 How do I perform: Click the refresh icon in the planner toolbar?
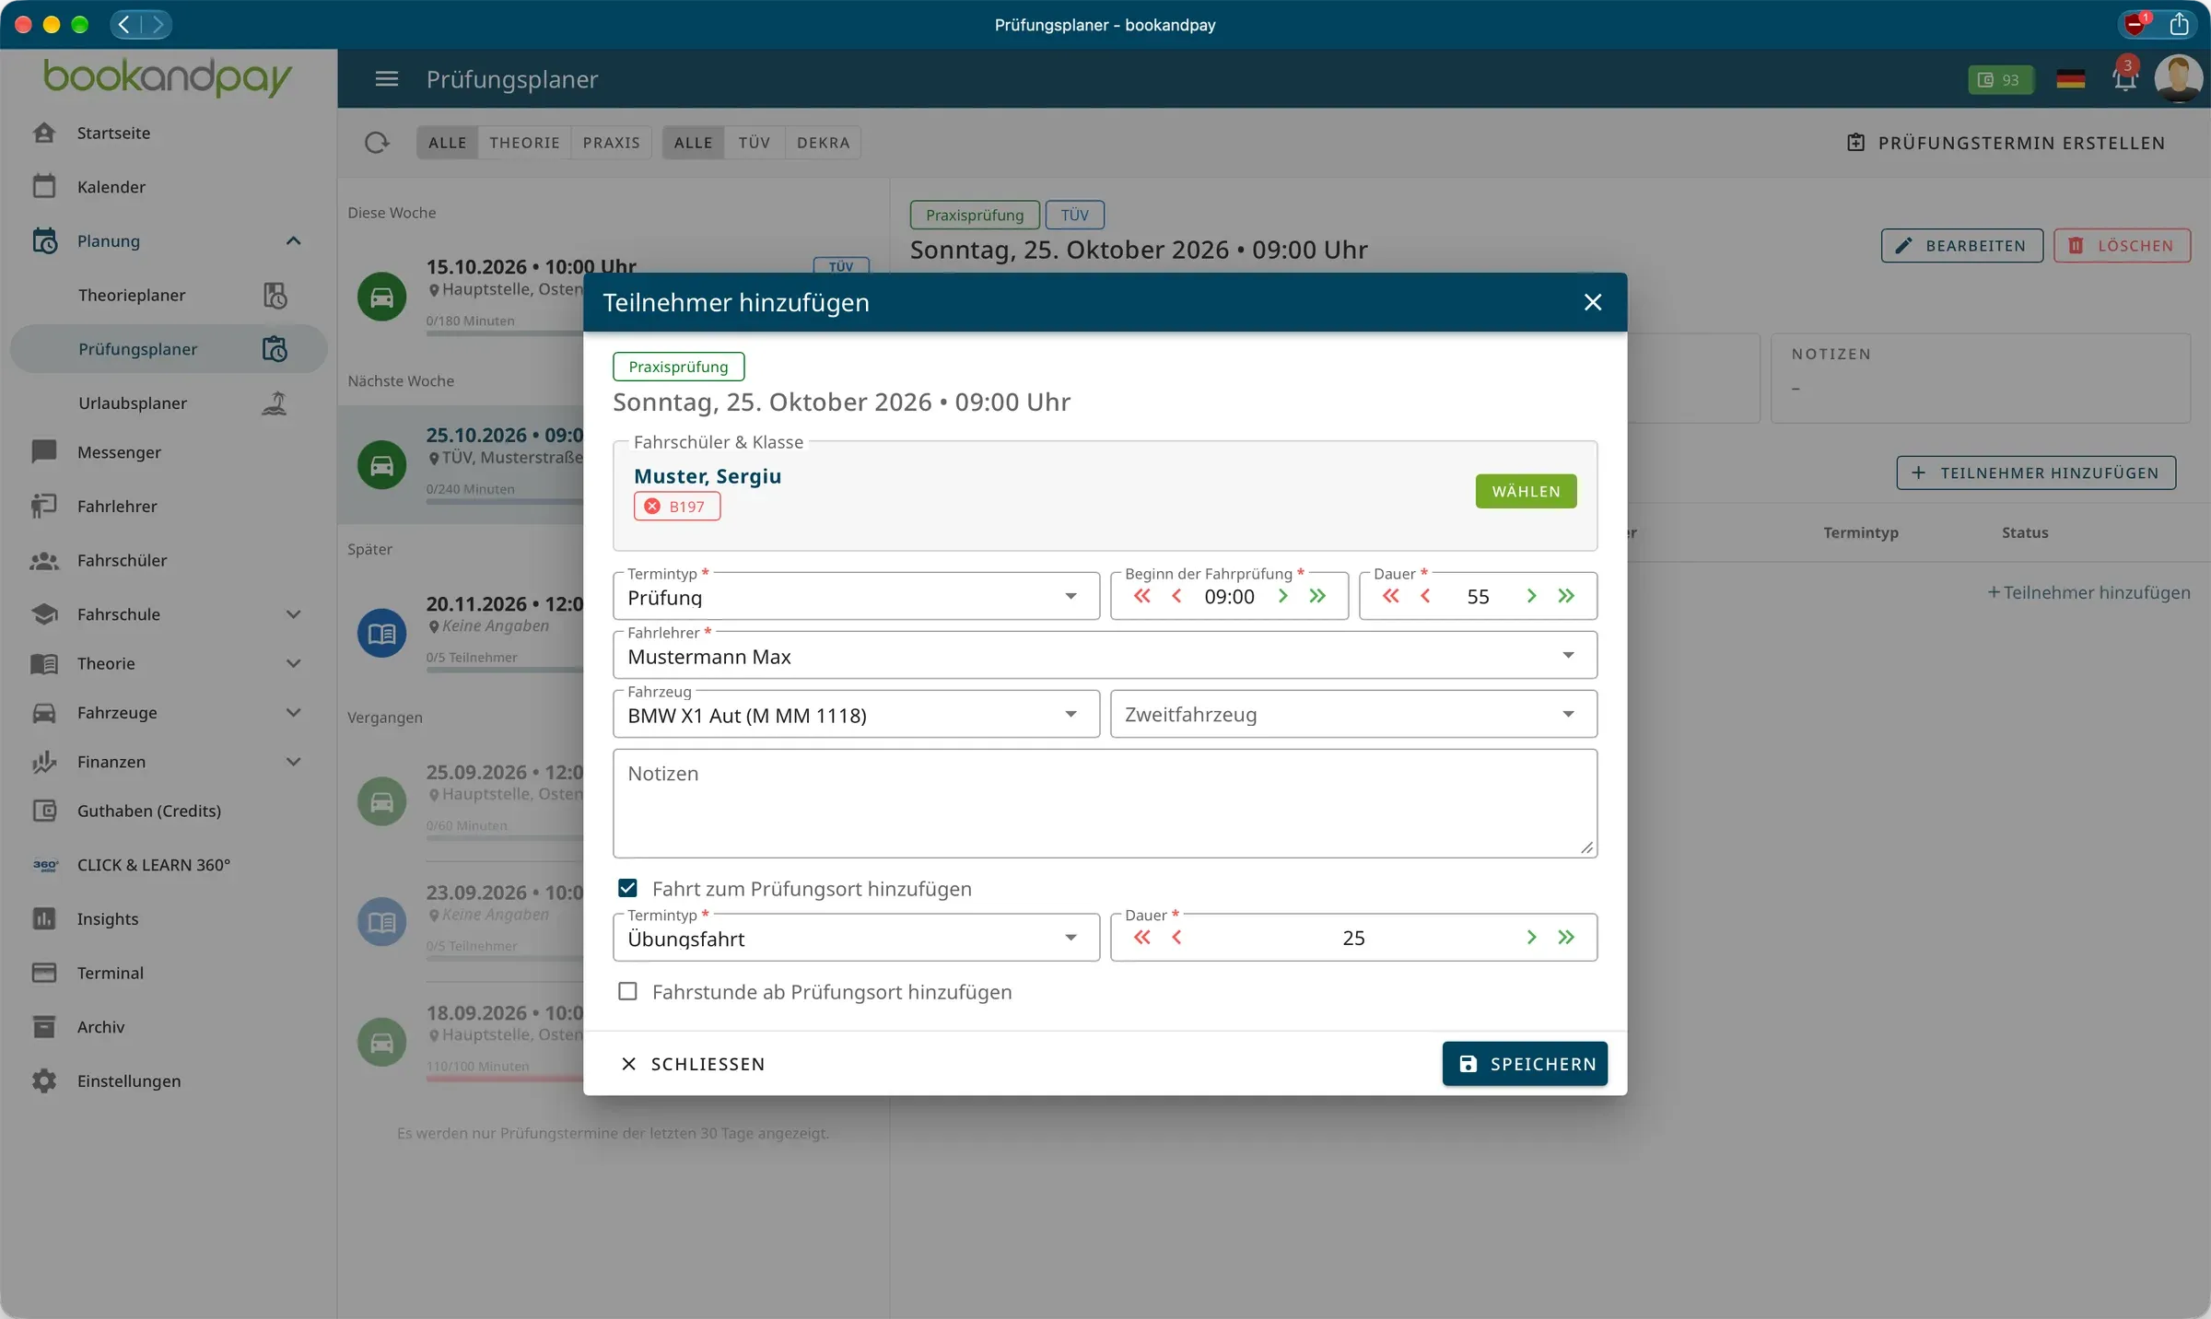pyautogui.click(x=377, y=143)
